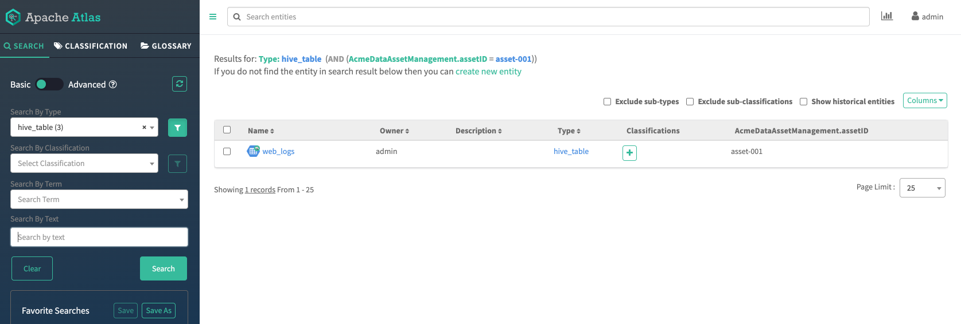The height and width of the screenshot is (324, 961).
Task: Click the Clear button
Action: (32, 268)
